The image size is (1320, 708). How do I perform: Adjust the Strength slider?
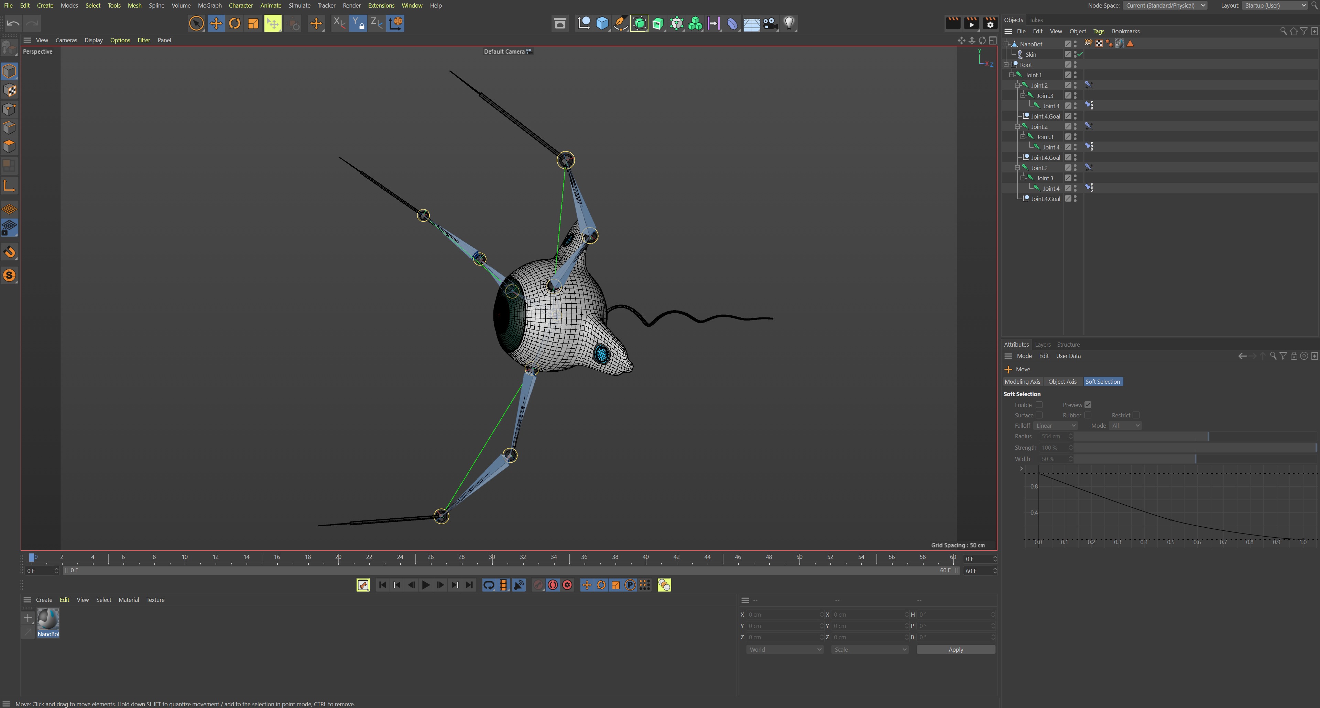[x=1195, y=447]
